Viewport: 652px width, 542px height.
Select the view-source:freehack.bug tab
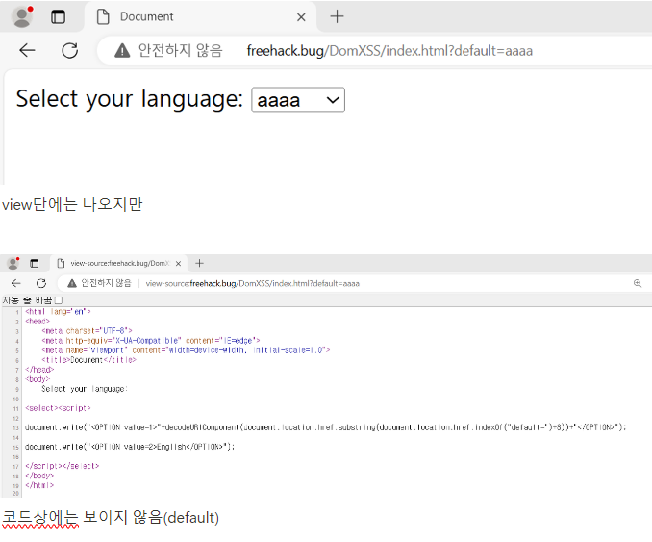point(120,263)
